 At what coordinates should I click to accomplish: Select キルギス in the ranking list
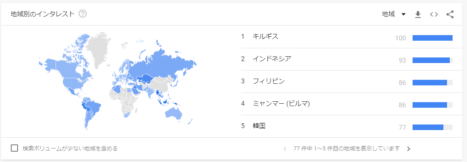(265, 37)
